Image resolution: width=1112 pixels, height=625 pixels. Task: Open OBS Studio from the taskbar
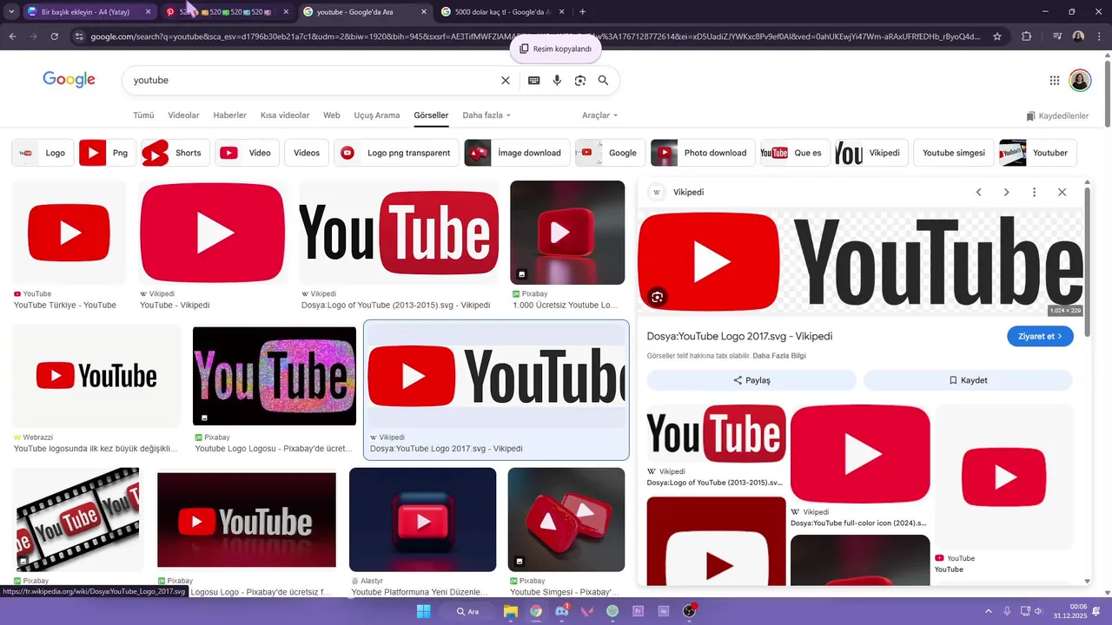pyautogui.click(x=689, y=611)
